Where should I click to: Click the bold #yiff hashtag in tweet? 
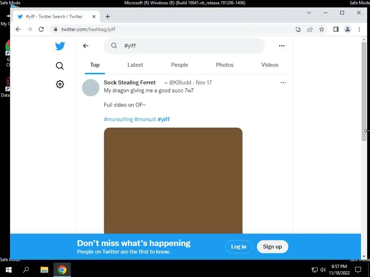(164, 119)
